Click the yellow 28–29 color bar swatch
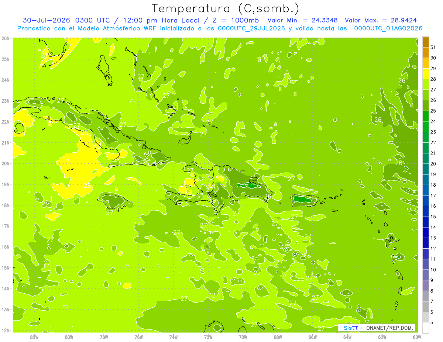Screen dimensions: 443x342 [426, 73]
